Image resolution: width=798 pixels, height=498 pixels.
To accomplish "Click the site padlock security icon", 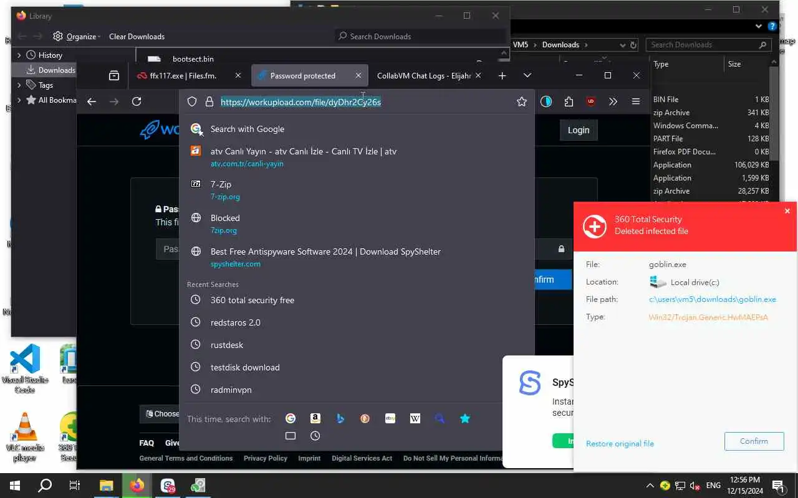I will pos(209,101).
